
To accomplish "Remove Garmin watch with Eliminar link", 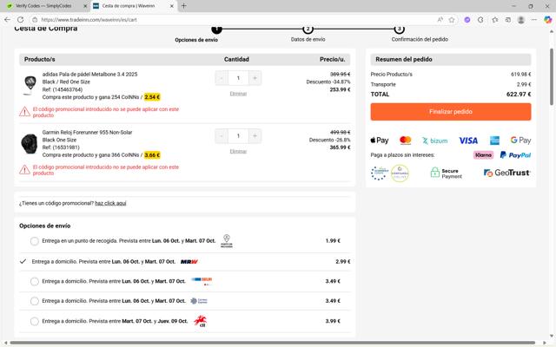I will point(238,151).
